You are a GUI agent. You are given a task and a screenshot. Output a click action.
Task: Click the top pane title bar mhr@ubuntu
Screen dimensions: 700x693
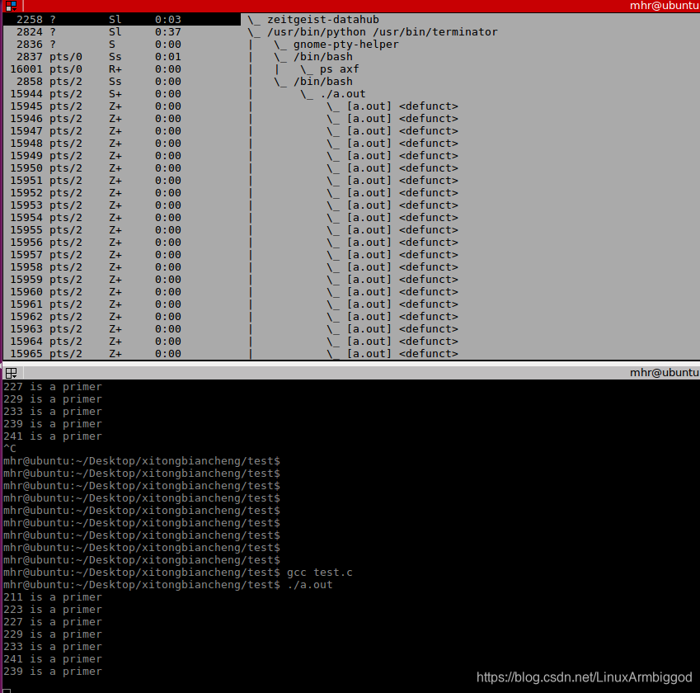[x=665, y=6]
